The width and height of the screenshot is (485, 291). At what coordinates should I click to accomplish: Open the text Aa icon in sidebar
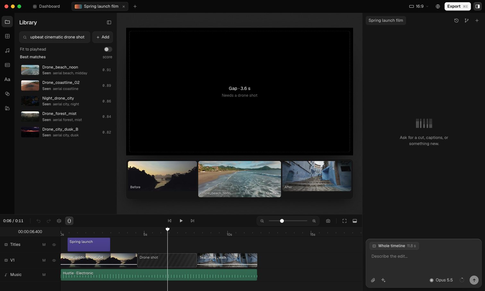(x=7, y=79)
